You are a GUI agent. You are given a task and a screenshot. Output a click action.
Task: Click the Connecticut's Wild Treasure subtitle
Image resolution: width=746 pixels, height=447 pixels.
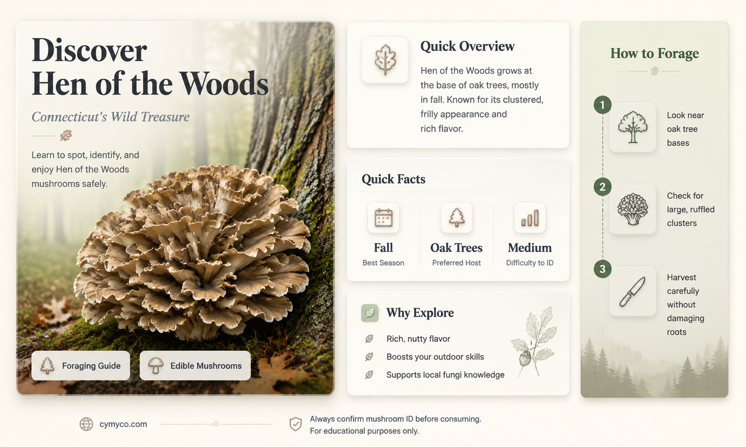pyautogui.click(x=111, y=117)
